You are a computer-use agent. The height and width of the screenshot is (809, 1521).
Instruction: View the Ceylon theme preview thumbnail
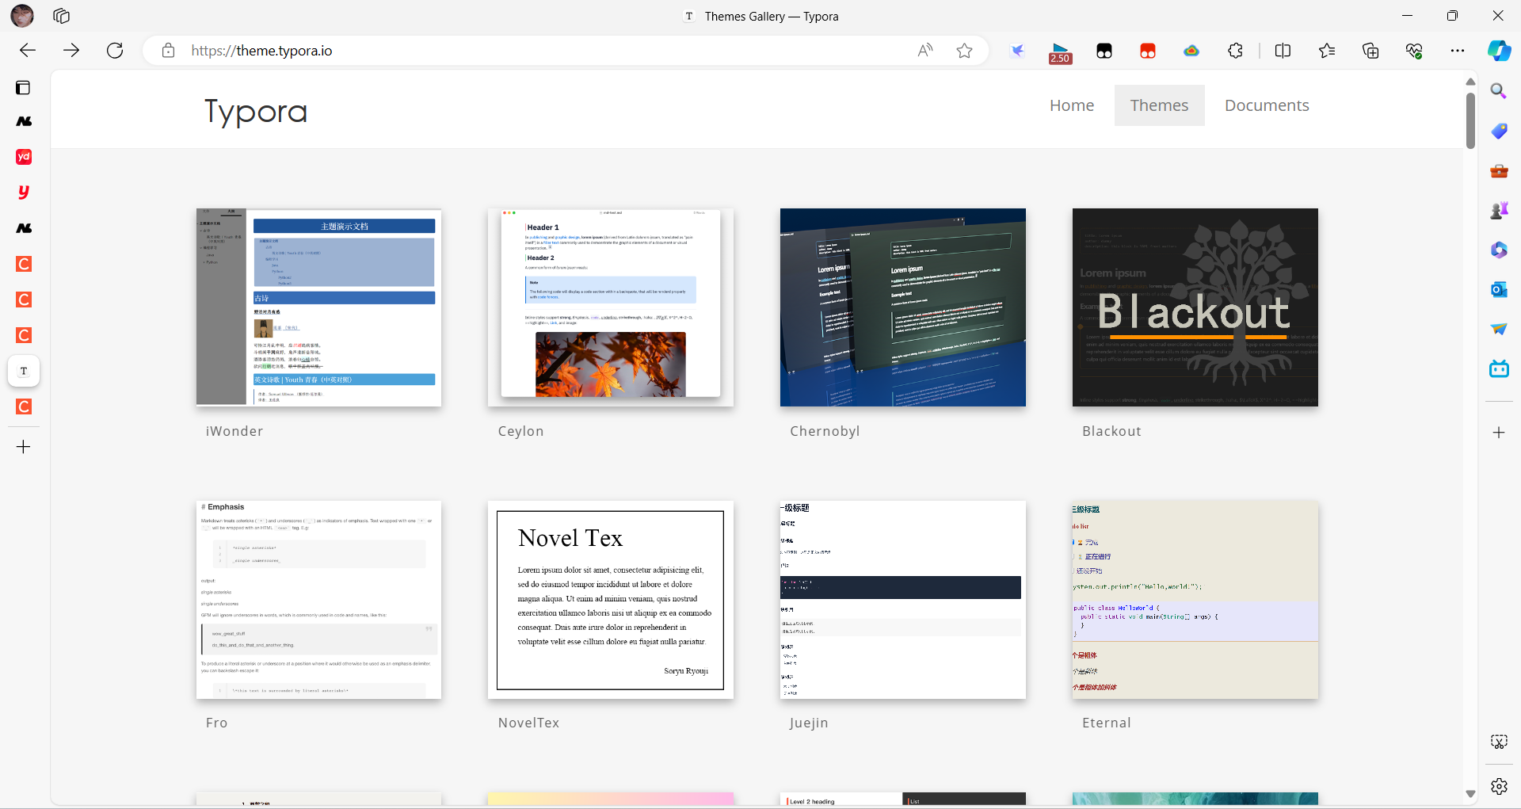tap(611, 307)
